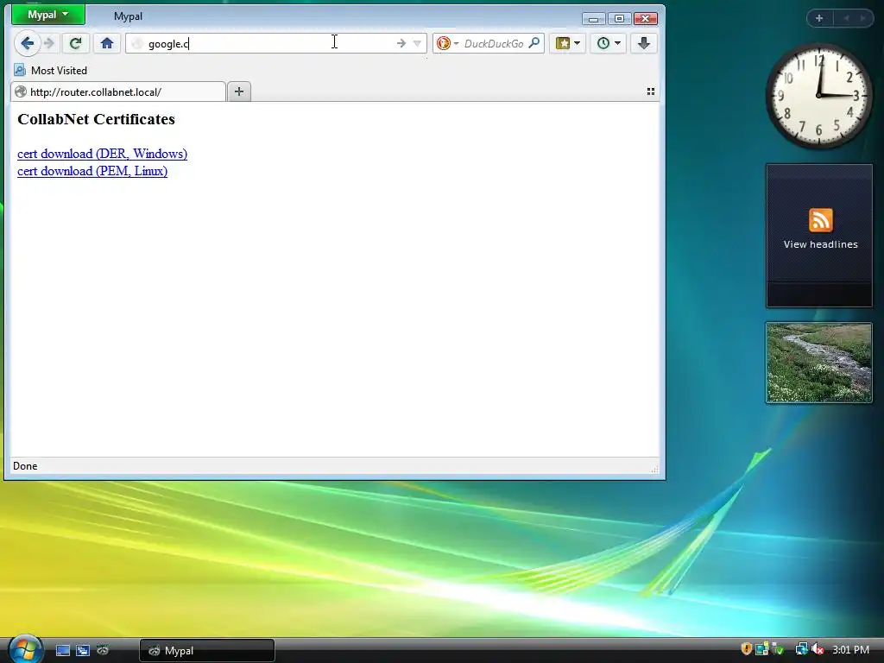Click the View headlines feed gadget

pyautogui.click(x=819, y=236)
